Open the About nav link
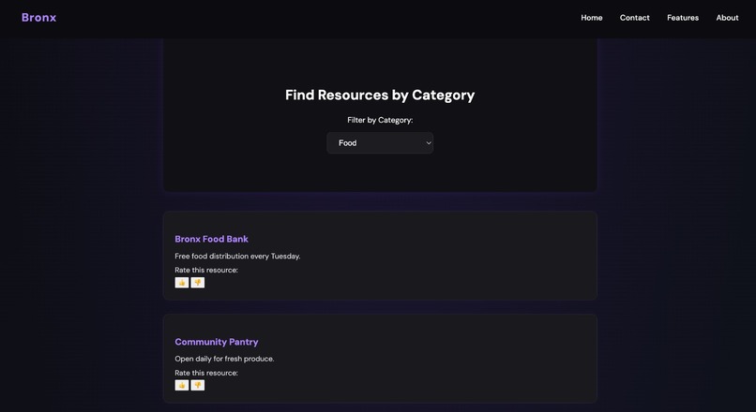The width and height of the screenshot is (756, 412). click(x=727, y=18)
